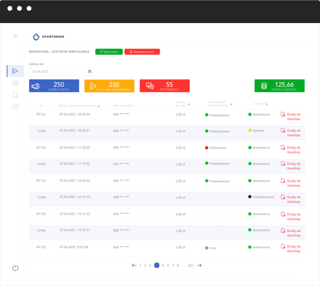The image size is (320, 286).
Task: Select the send messages sidebar icon
Action: [x=15, y=71]
